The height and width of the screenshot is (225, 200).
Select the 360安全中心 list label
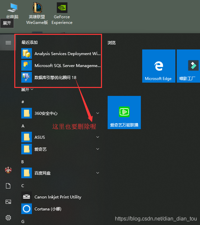pyautogui.click(x=46, y=113)
